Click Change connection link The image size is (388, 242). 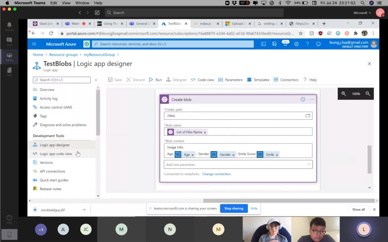[x=216, y=174]
